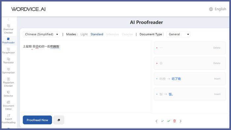The width and height of the screenshot is (231, 130).
Task: Select the 饭。 replacement text
Action: (171, 94)
